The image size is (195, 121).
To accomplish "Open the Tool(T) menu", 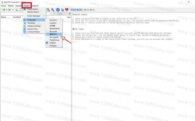I will click(27, 6).
